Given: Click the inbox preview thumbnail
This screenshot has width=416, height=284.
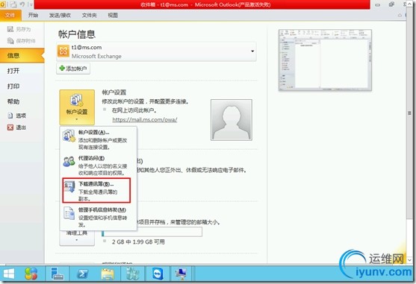Looking at the screenshot, I should 325,60.
